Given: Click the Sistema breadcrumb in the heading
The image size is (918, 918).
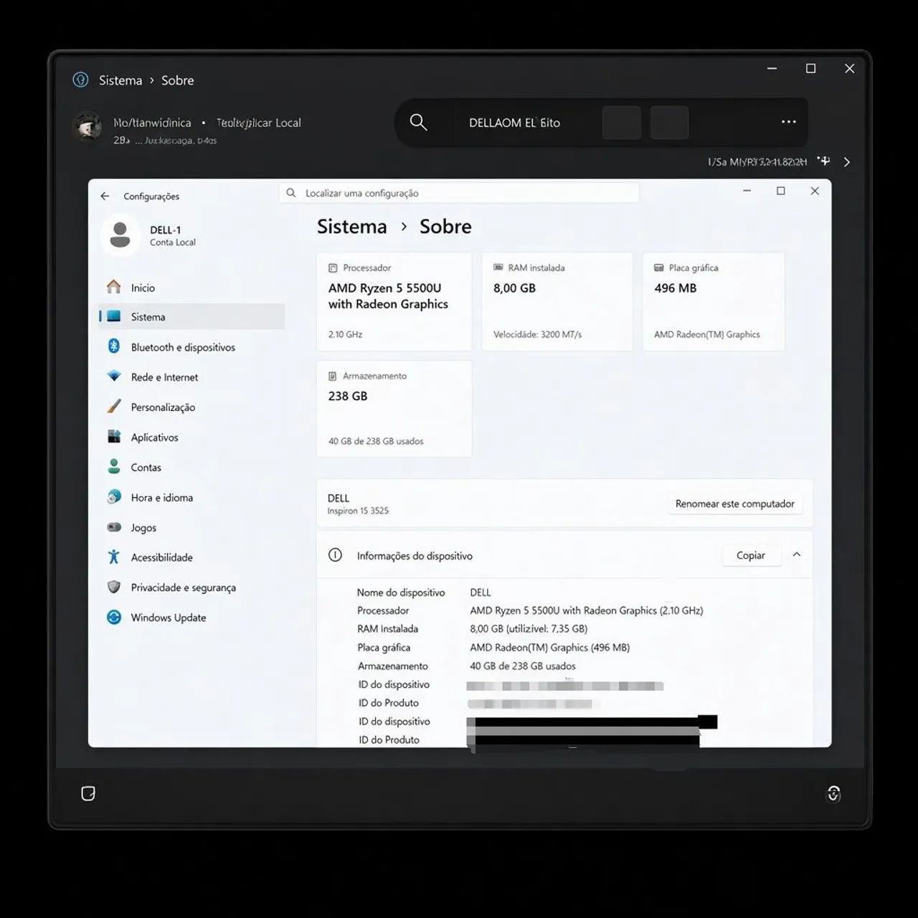Looking at the screenshot, I should pos(351,227).
